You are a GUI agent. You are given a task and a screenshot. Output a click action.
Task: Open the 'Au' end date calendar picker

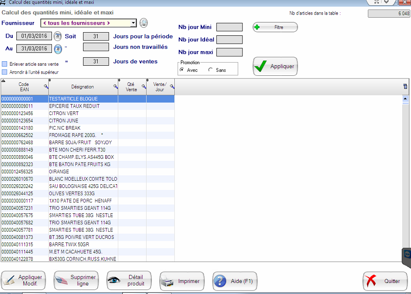58,48
